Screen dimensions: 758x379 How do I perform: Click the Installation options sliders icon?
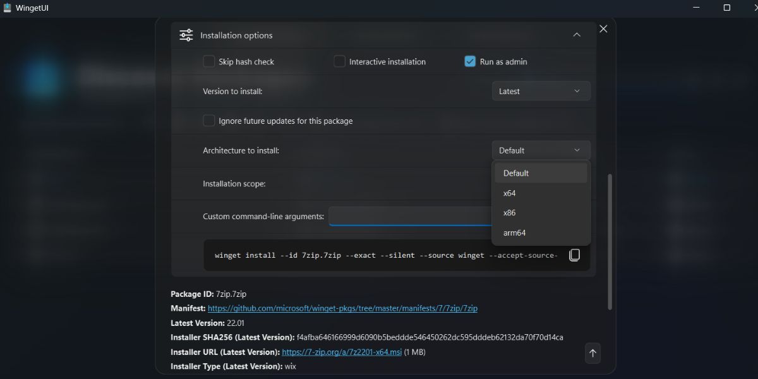click(x=186, y=35)
